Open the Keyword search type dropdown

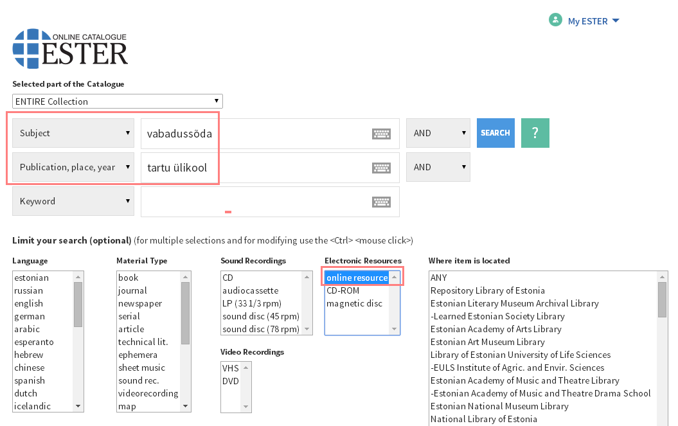click(73, 201)
